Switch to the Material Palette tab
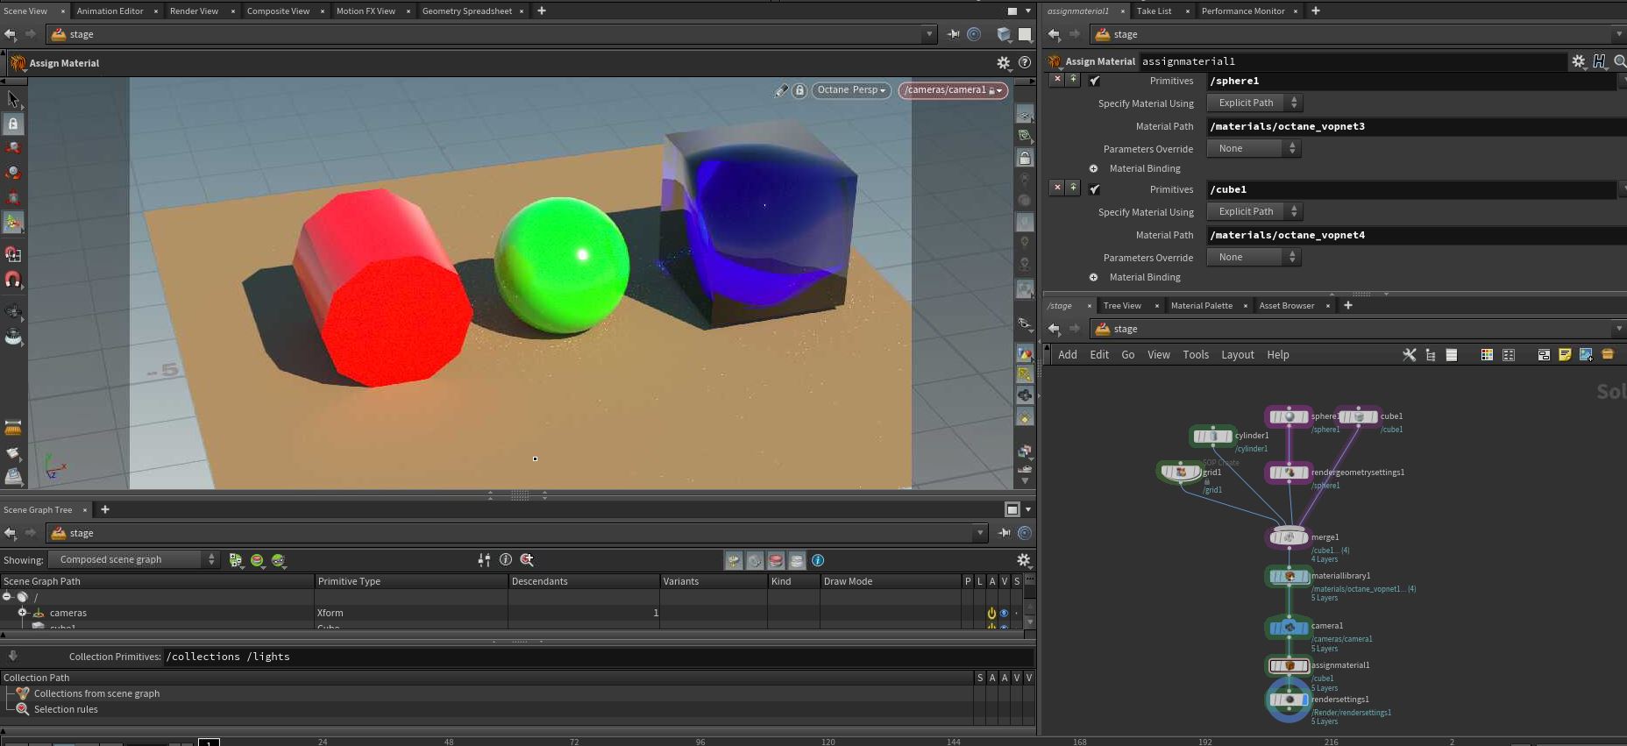 point(1201,305)
